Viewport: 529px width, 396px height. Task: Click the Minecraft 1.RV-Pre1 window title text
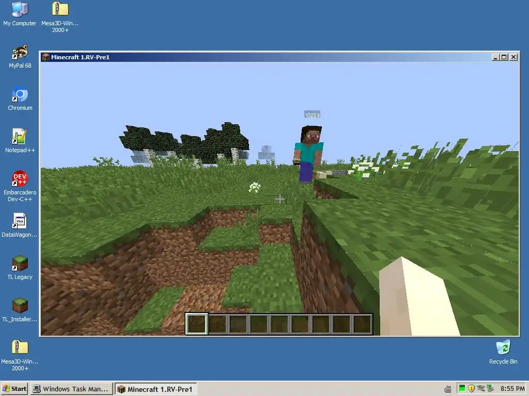tap(80, 57)
